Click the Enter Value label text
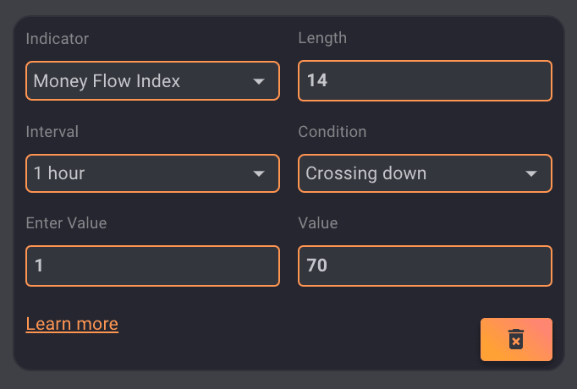This screenshot has width=577, height=389. click(66, 223)
